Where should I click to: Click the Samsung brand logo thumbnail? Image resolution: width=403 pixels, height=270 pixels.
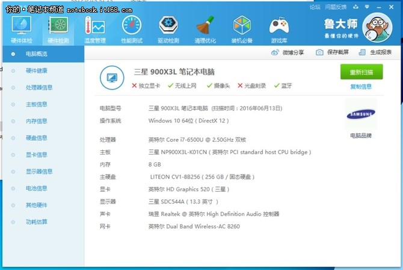click(361, 114)
